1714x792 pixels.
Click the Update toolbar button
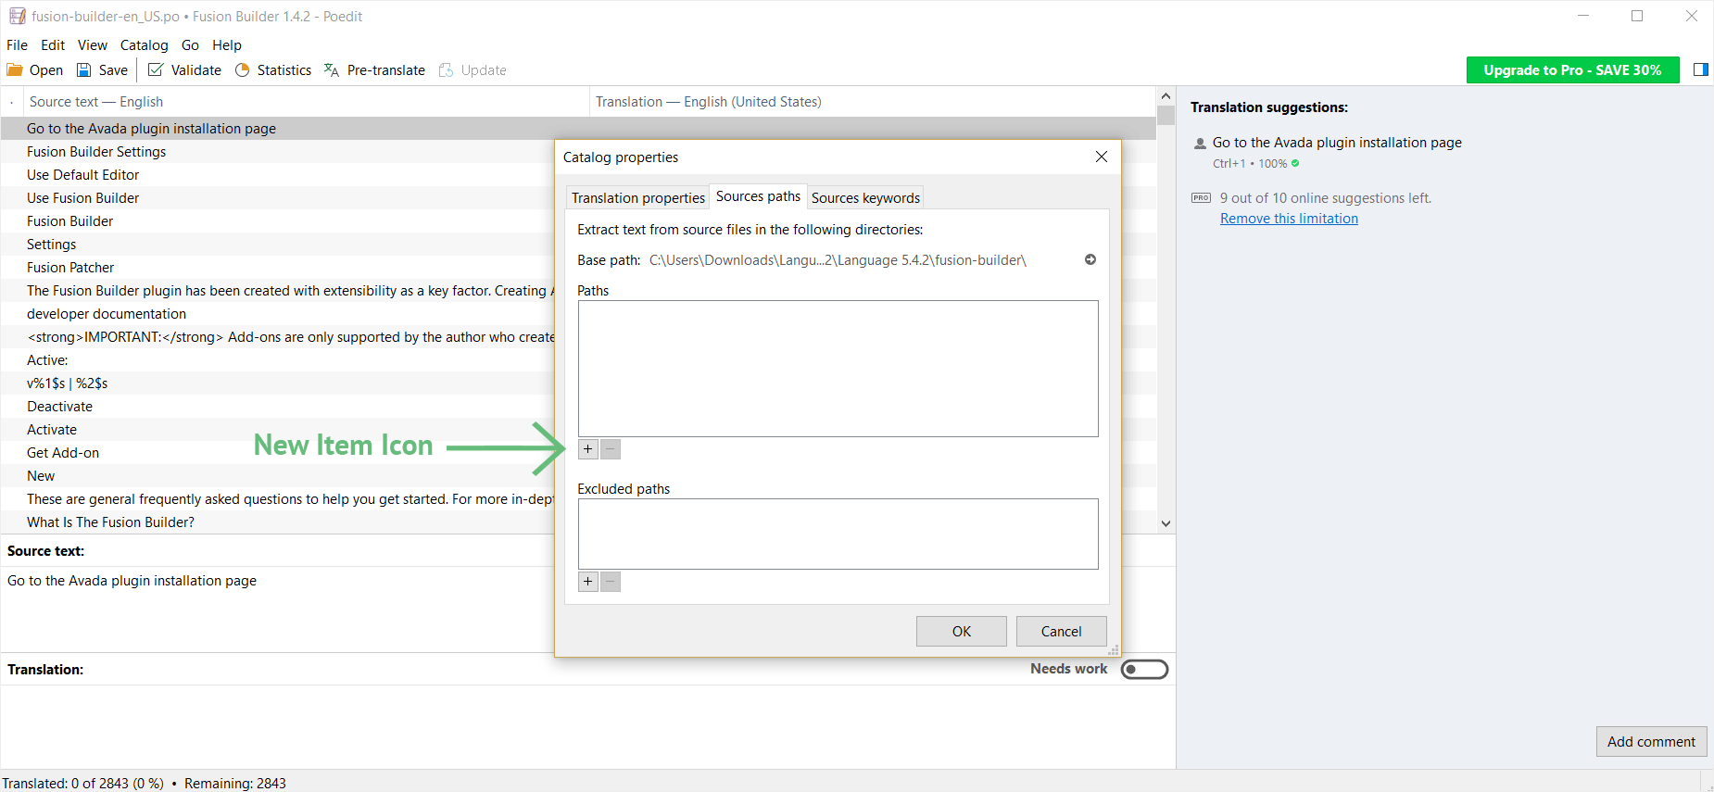[x=473, y=70]
